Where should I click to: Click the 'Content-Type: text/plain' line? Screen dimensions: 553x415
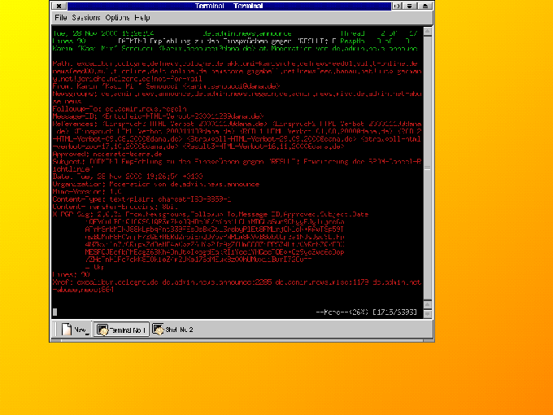(x=142, y=199)
